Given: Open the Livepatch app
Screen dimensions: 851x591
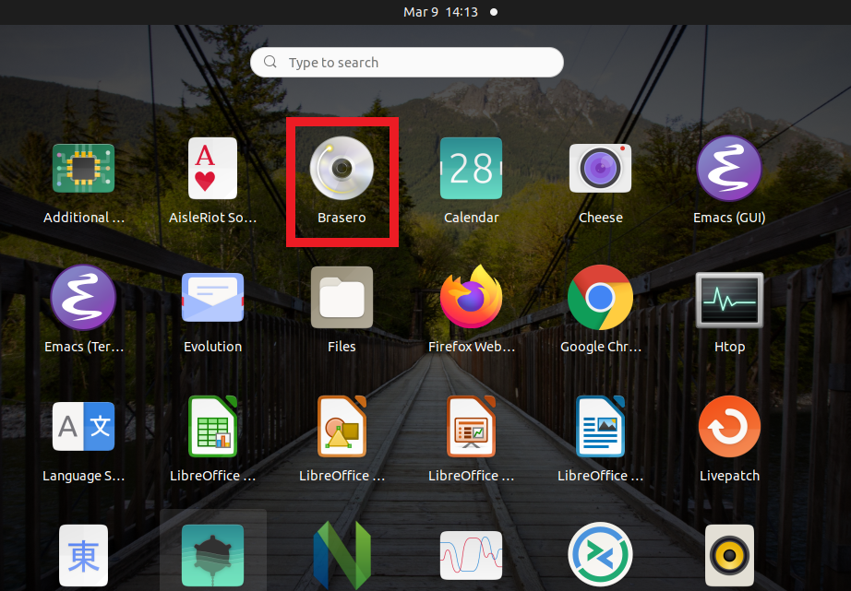Looking at the screenshot, I should pyautogui.click(x=729, y=427).
